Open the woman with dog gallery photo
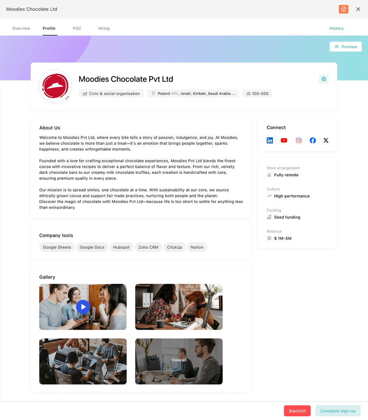Viewport: 368px width, 420px height. point(179,307)
